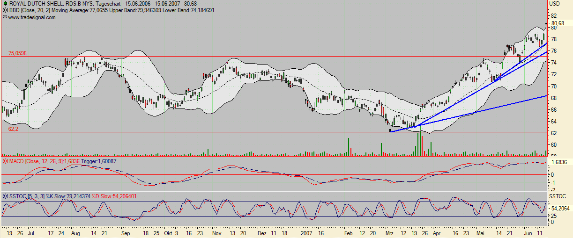573x238 pixels.
Task: Click the red MACD indicator icon
Action: click(5, 161)
